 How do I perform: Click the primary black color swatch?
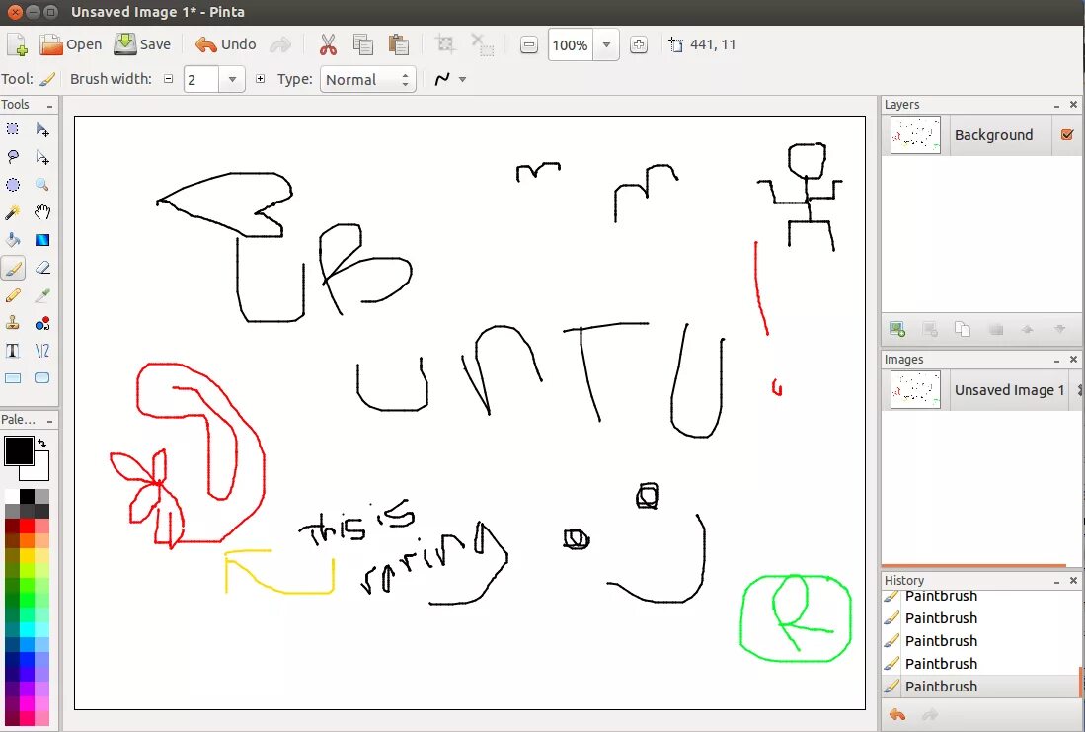click(19, 450)
